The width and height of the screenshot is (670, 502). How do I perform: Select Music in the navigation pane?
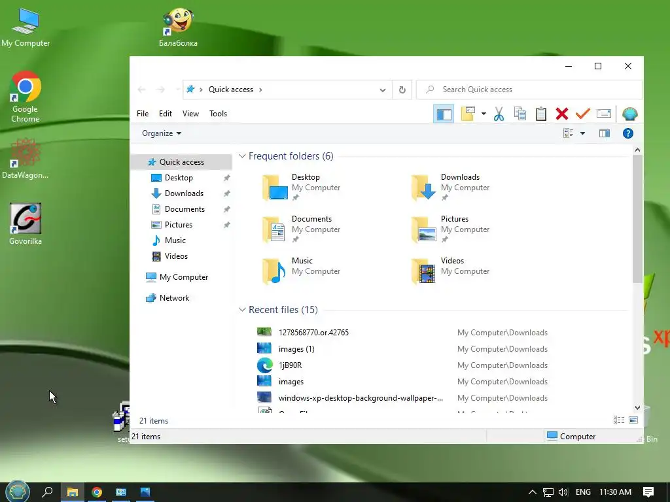(175, 241)
